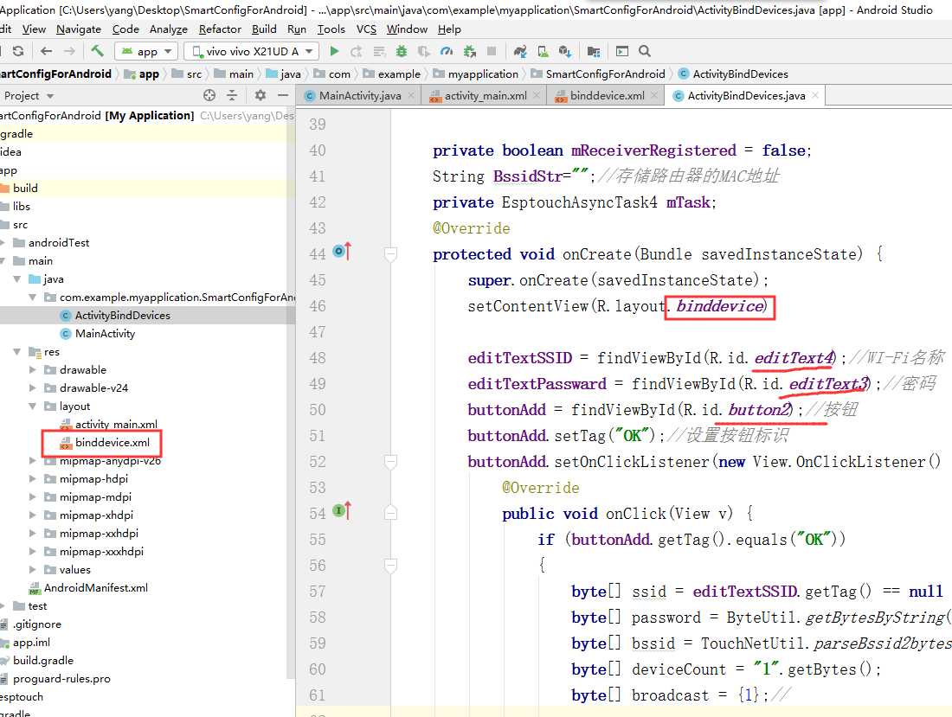Open SDK Manager icon

coord(565,52)
